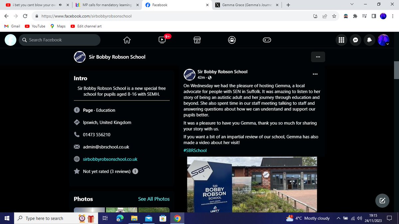Open Facebook Watch video icon
The image size is (399, 224).
coord(162,40)
